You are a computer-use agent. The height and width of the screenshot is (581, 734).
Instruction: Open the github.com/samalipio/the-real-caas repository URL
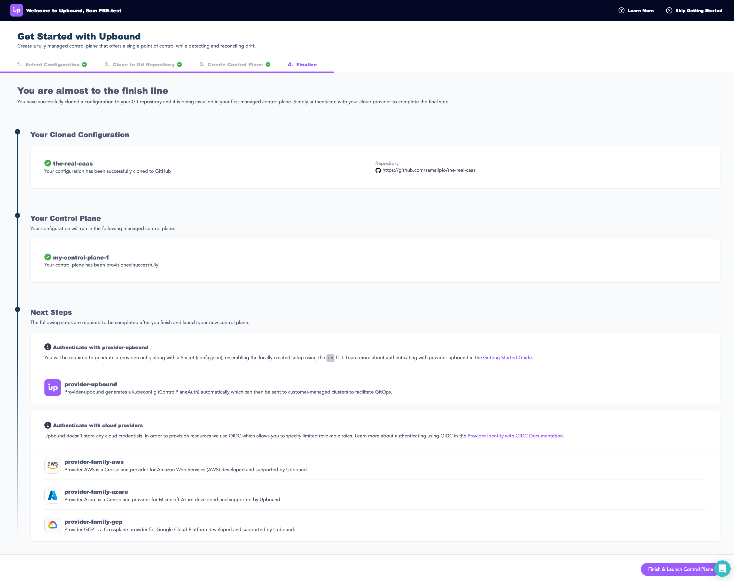coord(428,170)
